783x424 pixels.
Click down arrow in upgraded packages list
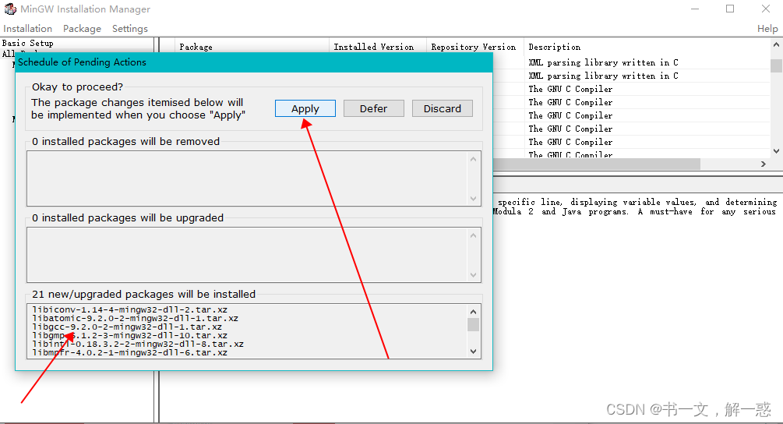(x=474, y=275)
